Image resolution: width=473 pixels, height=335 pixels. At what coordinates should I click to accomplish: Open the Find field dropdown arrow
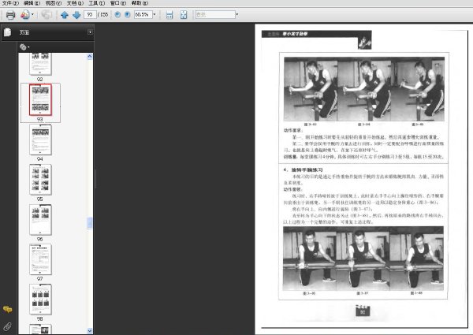237,14
